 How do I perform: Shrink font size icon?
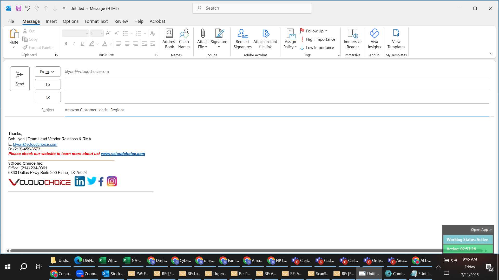(x=117, y=33)
